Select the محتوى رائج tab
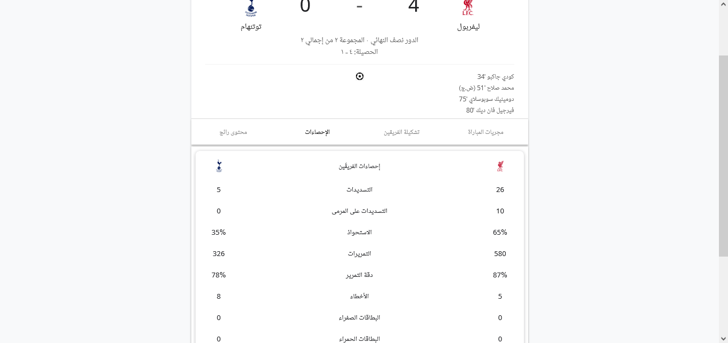Viewport: 728px width, 343px height. [x=233, y=132]
